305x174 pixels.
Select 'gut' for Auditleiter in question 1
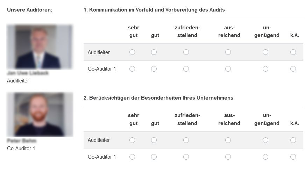(x=154, y=52)
